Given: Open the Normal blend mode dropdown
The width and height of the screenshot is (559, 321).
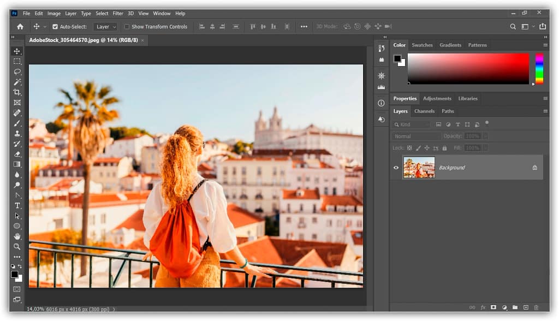Looking at the screenshot, I should pos(417,136).
